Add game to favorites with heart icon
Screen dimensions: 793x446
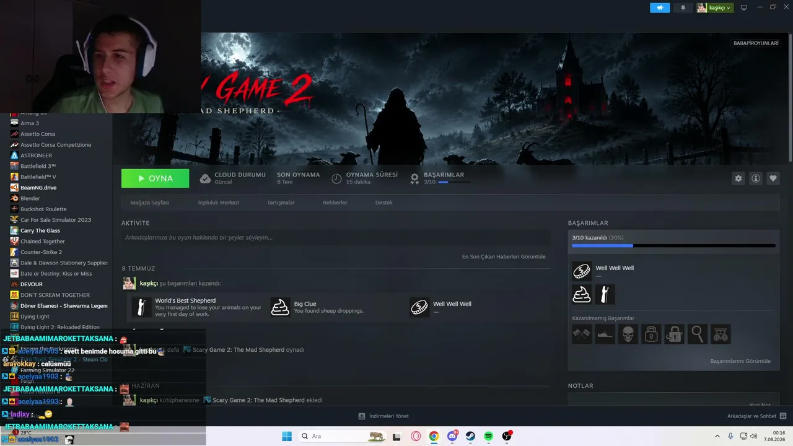(773, 178)
